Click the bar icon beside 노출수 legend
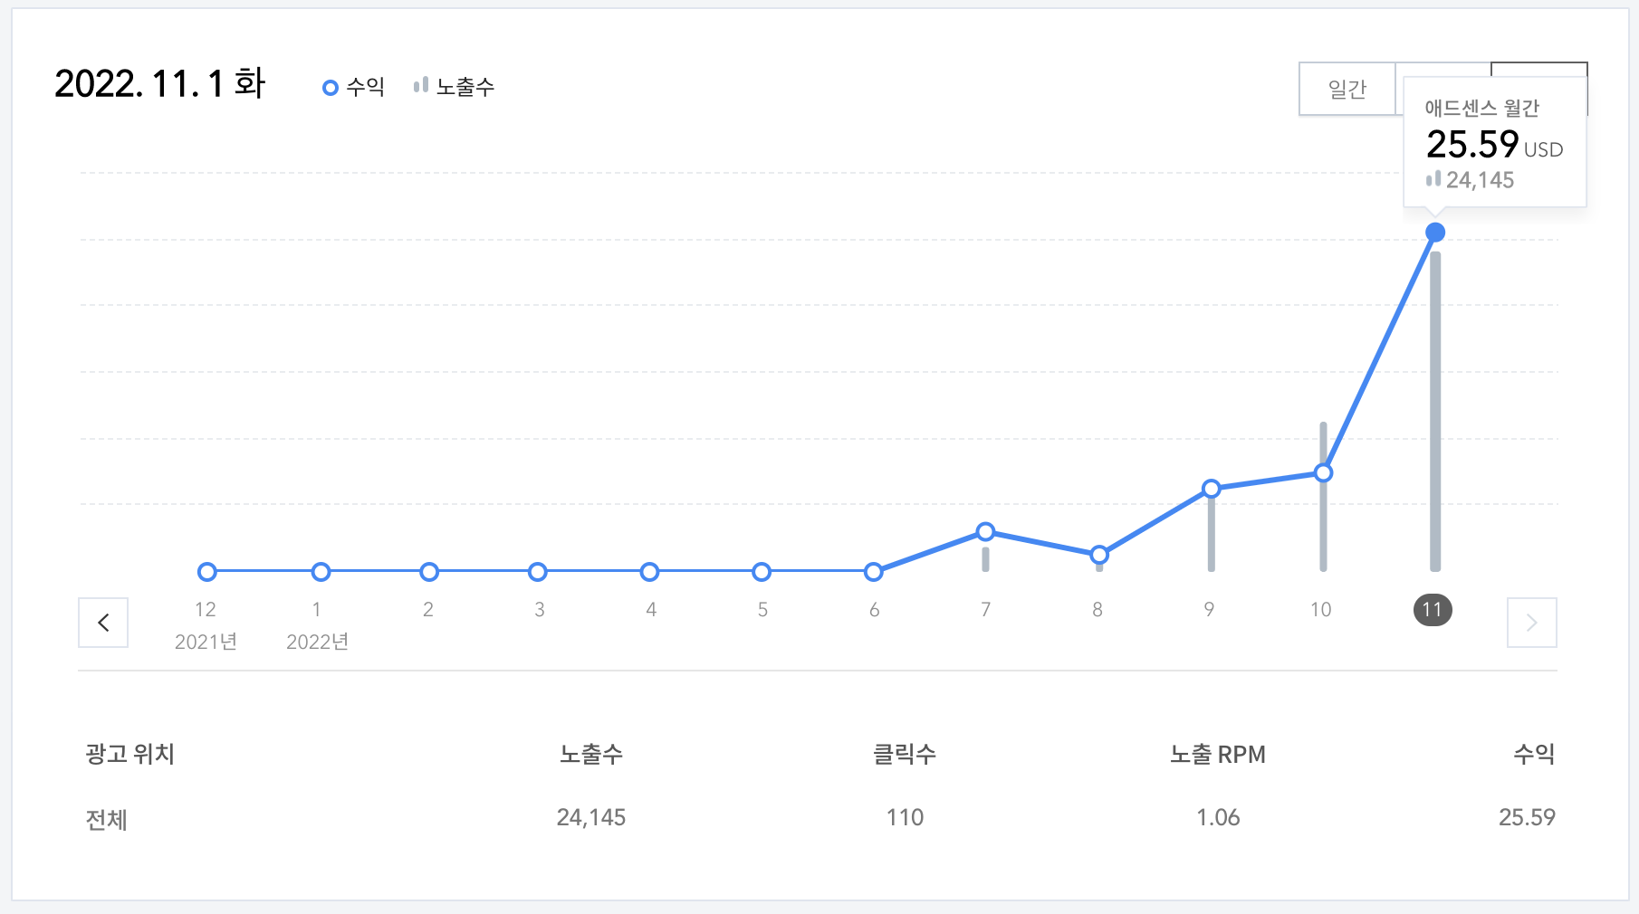The height and width of the screenshot is (914, 1639). point(419,86)
